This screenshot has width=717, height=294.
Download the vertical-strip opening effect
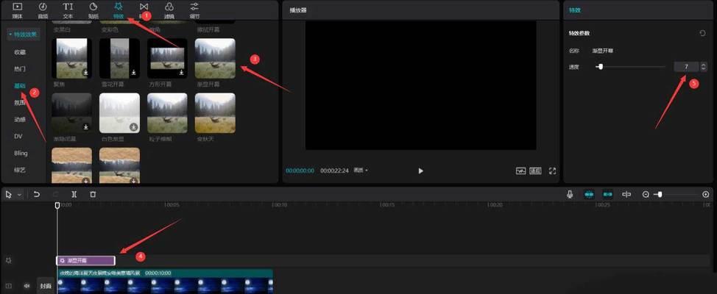(133, 72)
